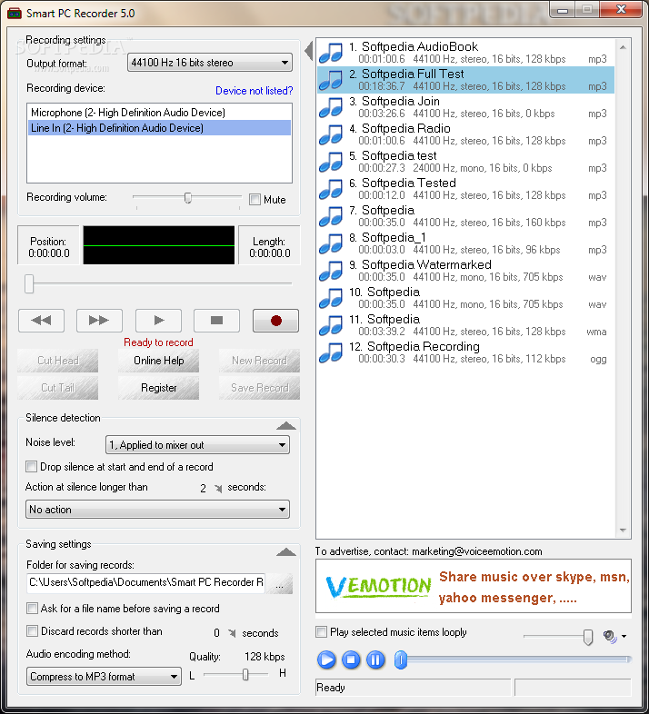Select Microphone recording device
The width and height of the screenshot is (649, 714).
point(159,113)
